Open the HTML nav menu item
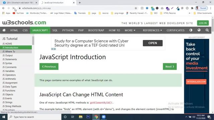This screenshot has width=214, height=120. 14,30
